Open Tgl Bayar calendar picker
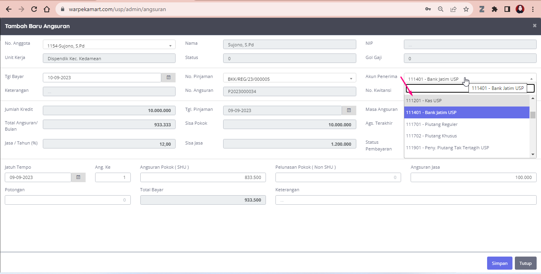This screenshot has width=541, height=274. [168, 78]
